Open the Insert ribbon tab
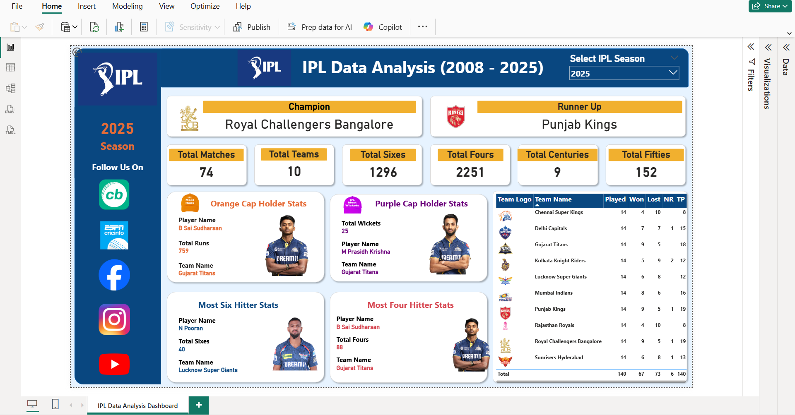Viewport: 795px width, 415px height. [x=87, y=6]
